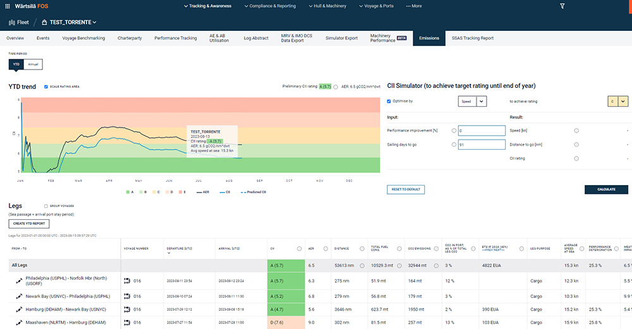Click info icon for Performance improvement
The image size is (632, 329).
(454, 131)
